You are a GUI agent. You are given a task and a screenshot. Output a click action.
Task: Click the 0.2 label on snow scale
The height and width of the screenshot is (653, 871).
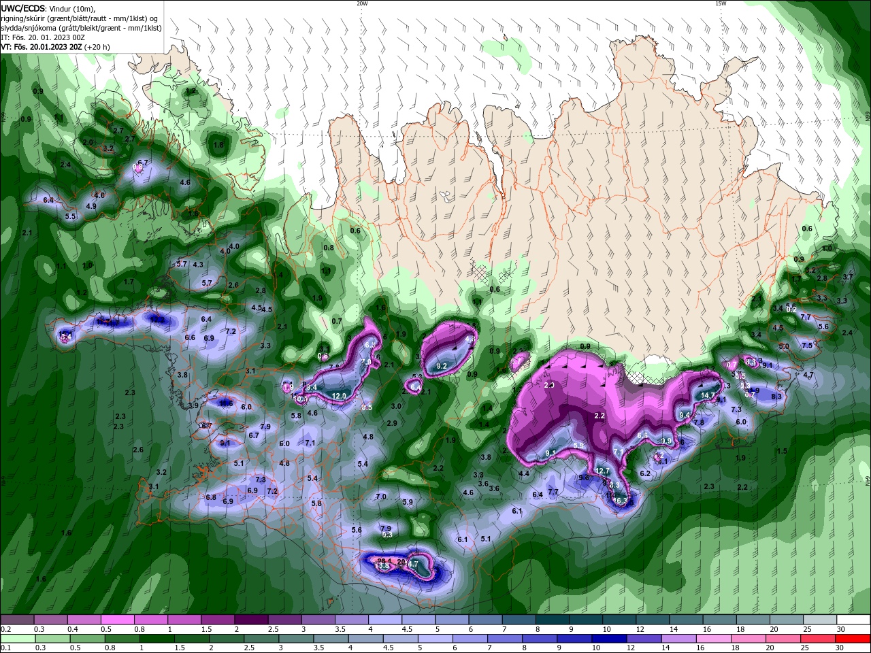6,629
